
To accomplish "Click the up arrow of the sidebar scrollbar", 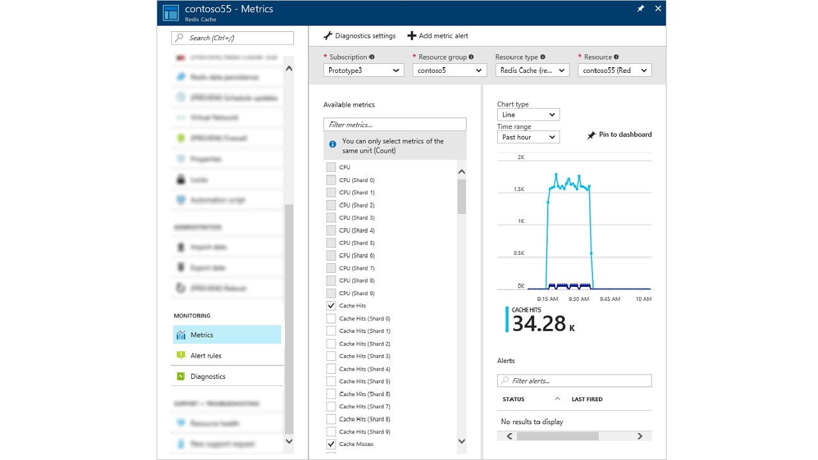I will click(x=289, y=68).
